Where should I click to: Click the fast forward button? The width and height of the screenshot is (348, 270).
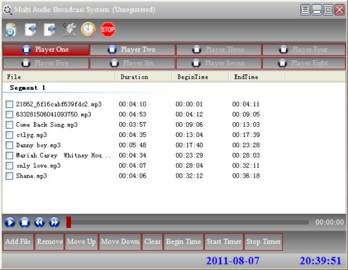point(54,222)
